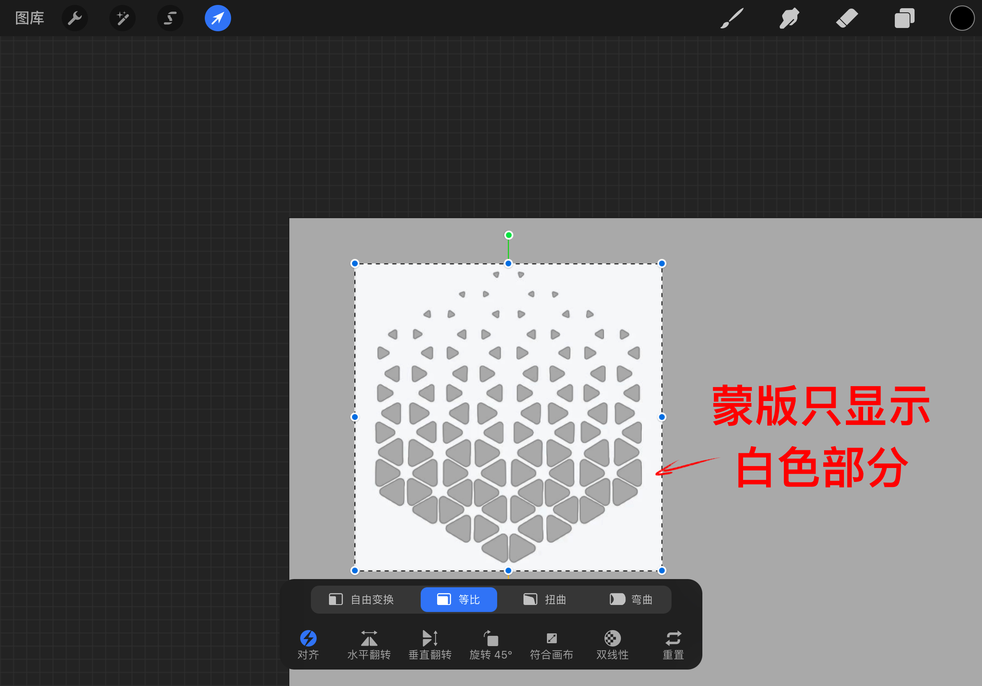Activate the Selection S tool
982x686 pixels.
click(170, 19)
